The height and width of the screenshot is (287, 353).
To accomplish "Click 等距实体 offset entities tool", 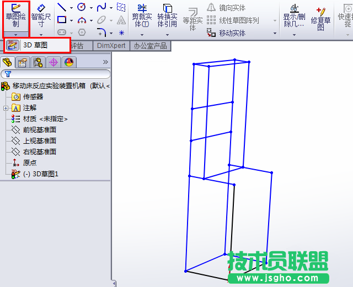I will click(192, 20).
